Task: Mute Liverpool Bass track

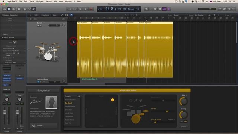Action: (38, 82)
